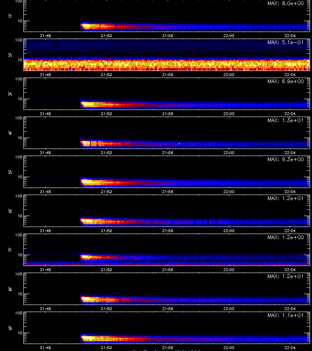Click the 6F panel axis label

coord(10,211)
